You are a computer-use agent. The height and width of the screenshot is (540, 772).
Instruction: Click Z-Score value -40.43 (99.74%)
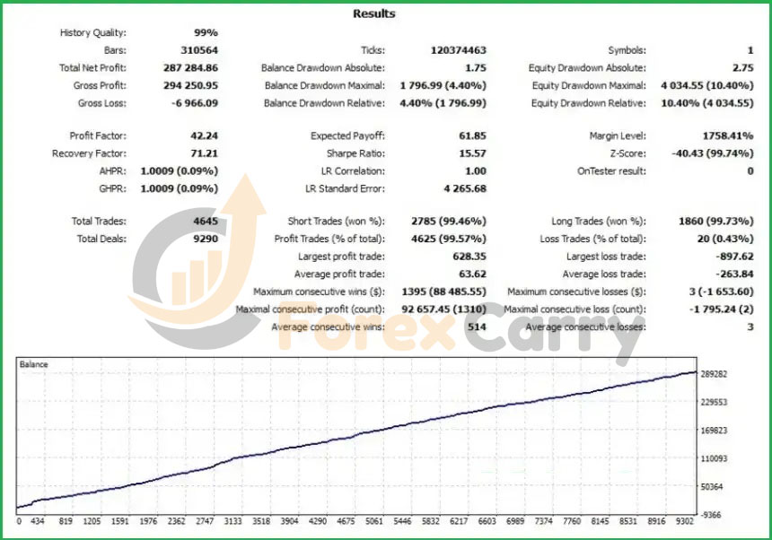713,153
